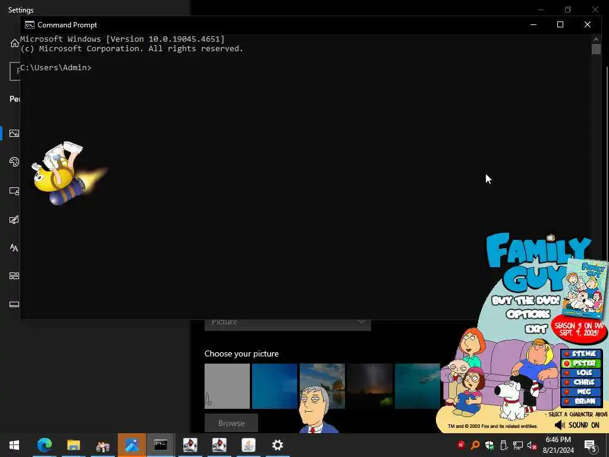Click Browse button in Settings

[231, 423]
